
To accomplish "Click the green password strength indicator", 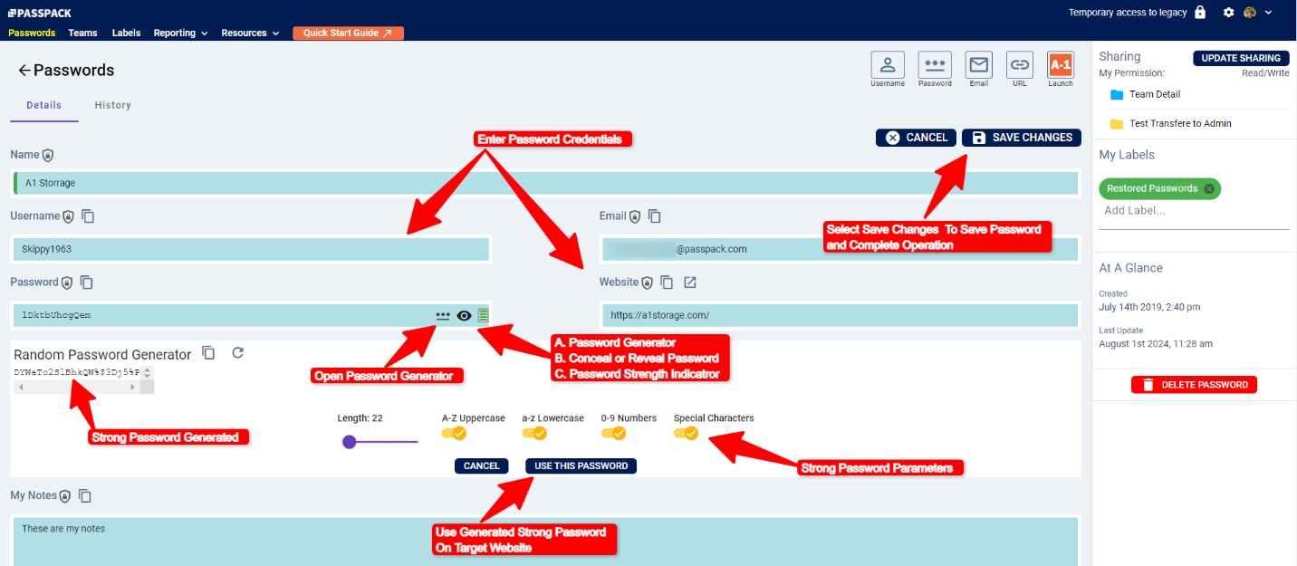I will [484, 315].
